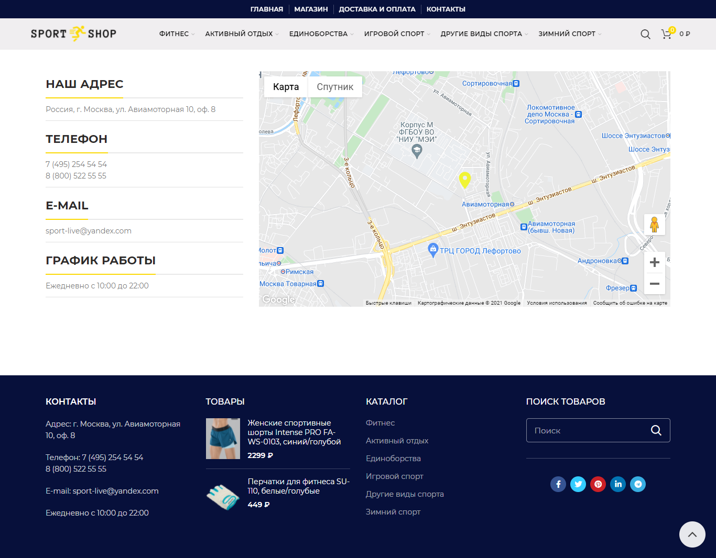Open footer catalog link Фитнес
This screenshot has width=716, height=558.
(x=380, y=423)
